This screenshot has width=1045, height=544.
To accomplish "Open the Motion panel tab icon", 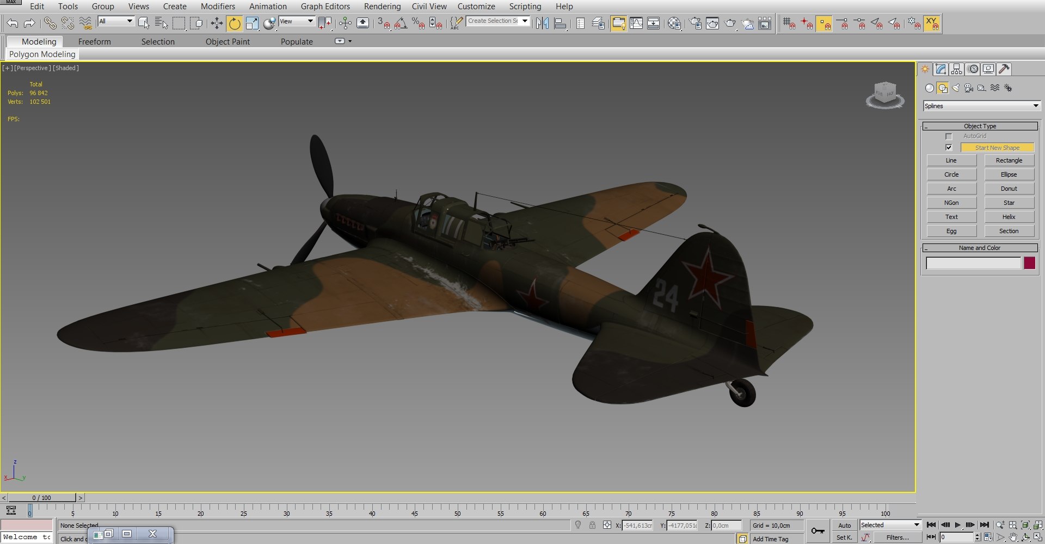I will [973, 69].
